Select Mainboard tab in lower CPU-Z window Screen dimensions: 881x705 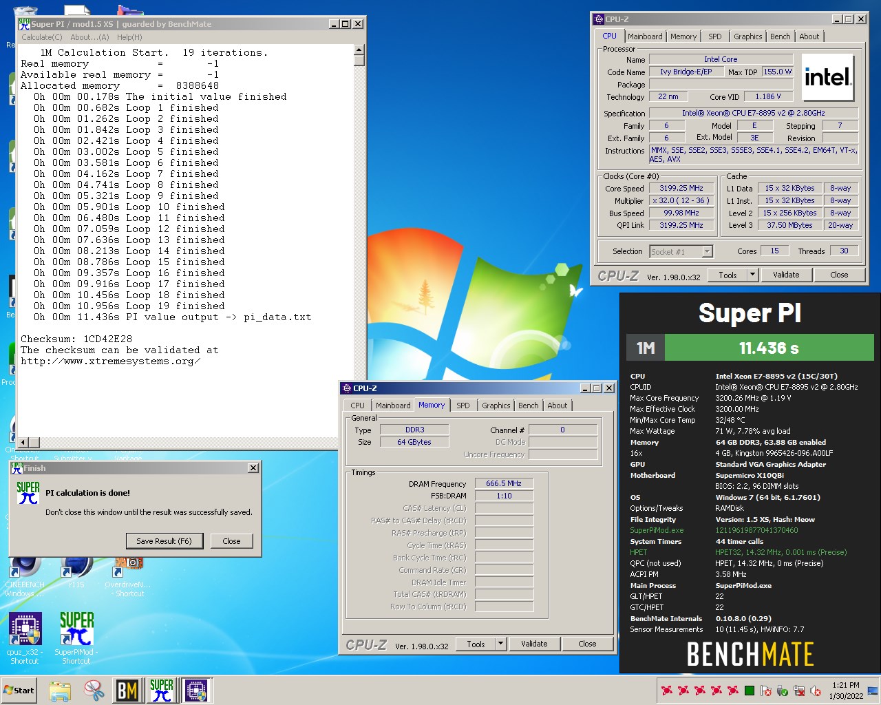[x=393, y=406]
